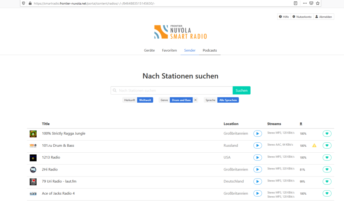Open the 2Hi Radio title
Viewport: 344px width, 201px height.
coord(50,169)
